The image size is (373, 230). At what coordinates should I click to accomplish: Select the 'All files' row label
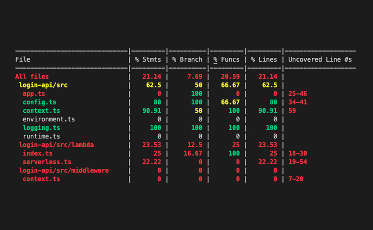(x=32, y=77)
